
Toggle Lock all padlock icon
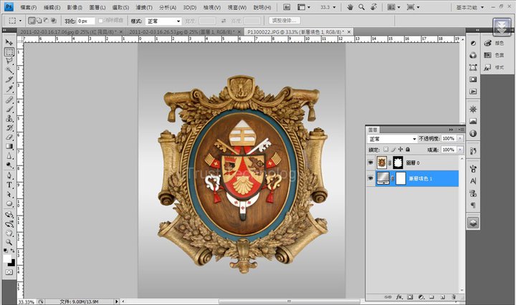coord(408,149)
